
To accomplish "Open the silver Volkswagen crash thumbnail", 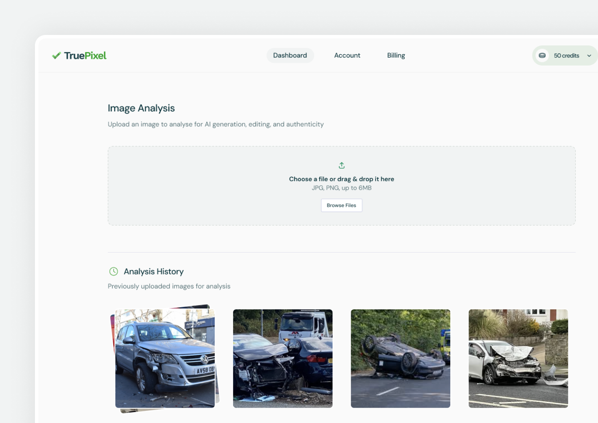I will tap(165, 358).
